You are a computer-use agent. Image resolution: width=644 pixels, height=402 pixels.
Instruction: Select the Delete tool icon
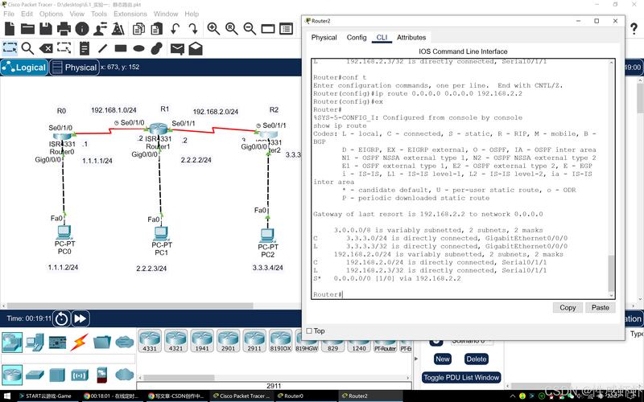[x=47, y=48]
